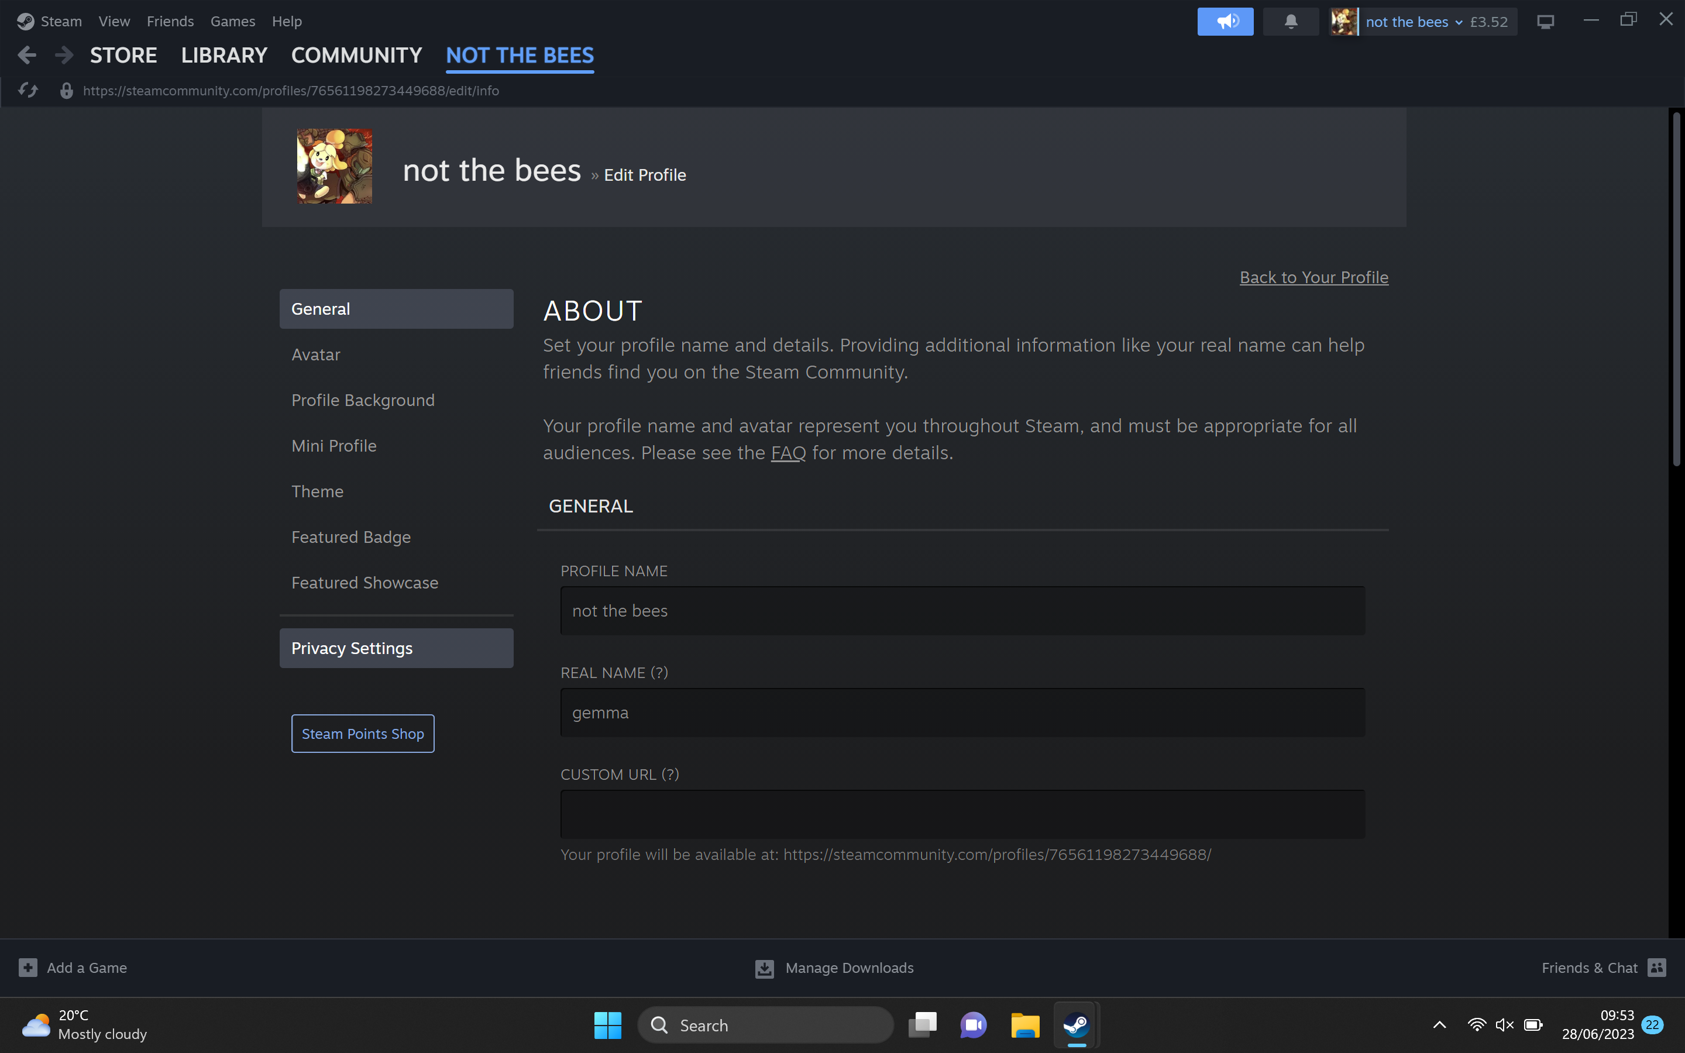Go to the LIBRARY tab
This screenshot has width=1685, height=1053.
click(x=224, y=55)
